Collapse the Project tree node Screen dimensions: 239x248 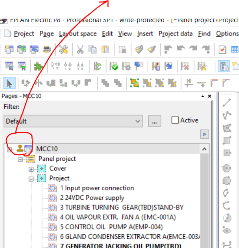[31, 179]
